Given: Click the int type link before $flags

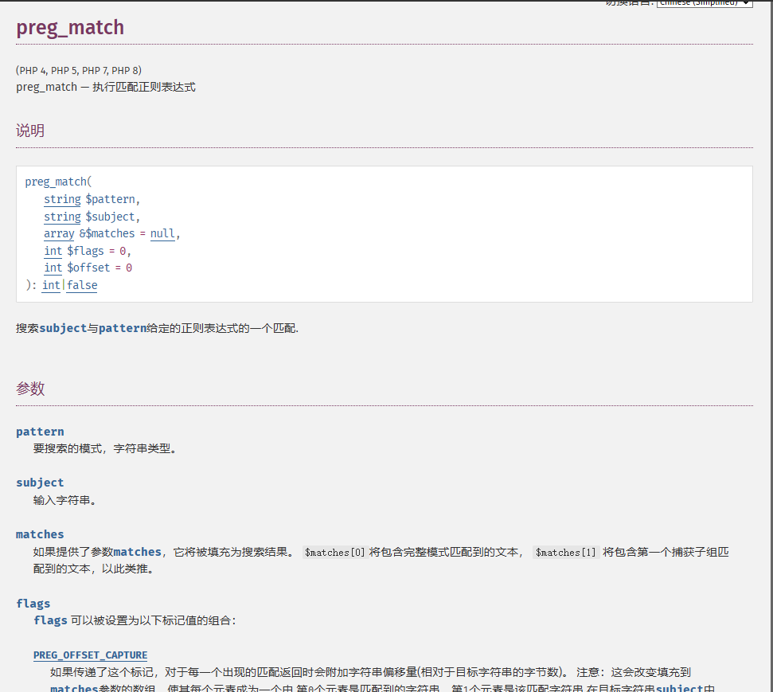Looking at the screenshot, I should tap(53, 251).
